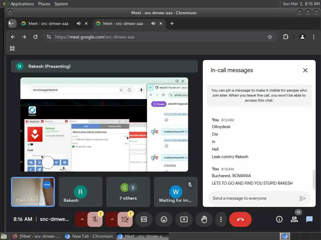This screenshot has width=321, height=240.
Task: Click the workspace switcher in the bottom panel
Action: pos(285,236)
